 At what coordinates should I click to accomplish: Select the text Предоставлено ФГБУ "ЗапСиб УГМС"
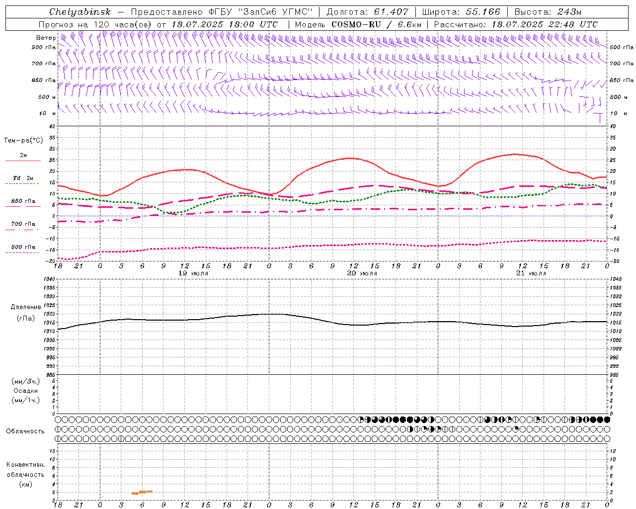[x=222, y=12]
